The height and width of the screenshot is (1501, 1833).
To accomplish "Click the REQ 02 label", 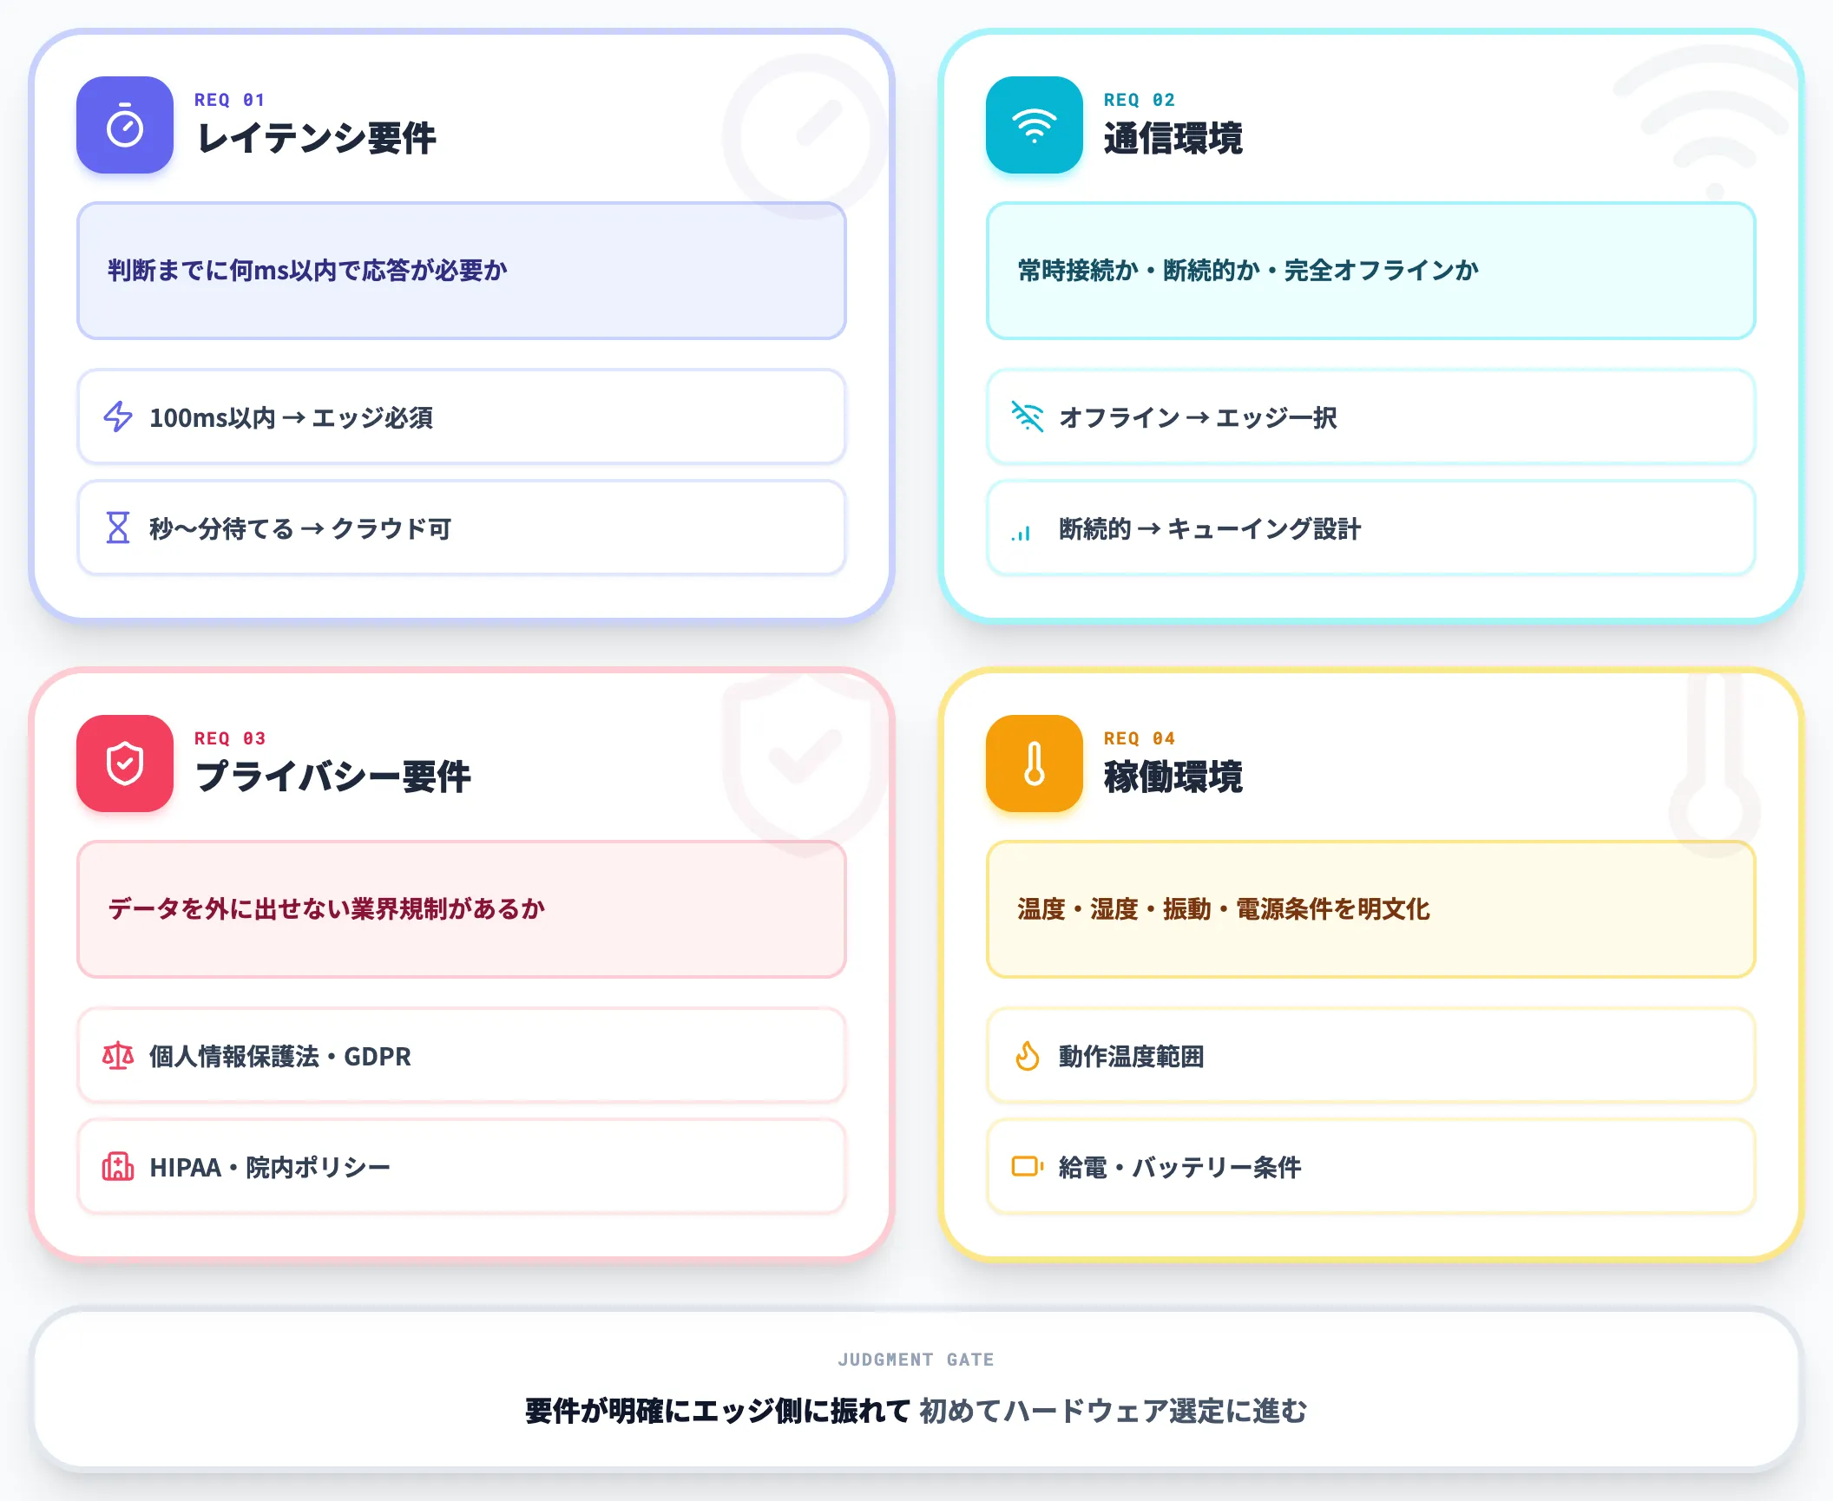I will [1139, 100].
